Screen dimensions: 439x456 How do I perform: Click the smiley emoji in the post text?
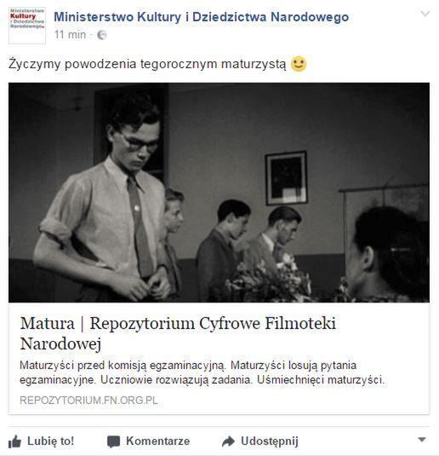tap(298, 64)
